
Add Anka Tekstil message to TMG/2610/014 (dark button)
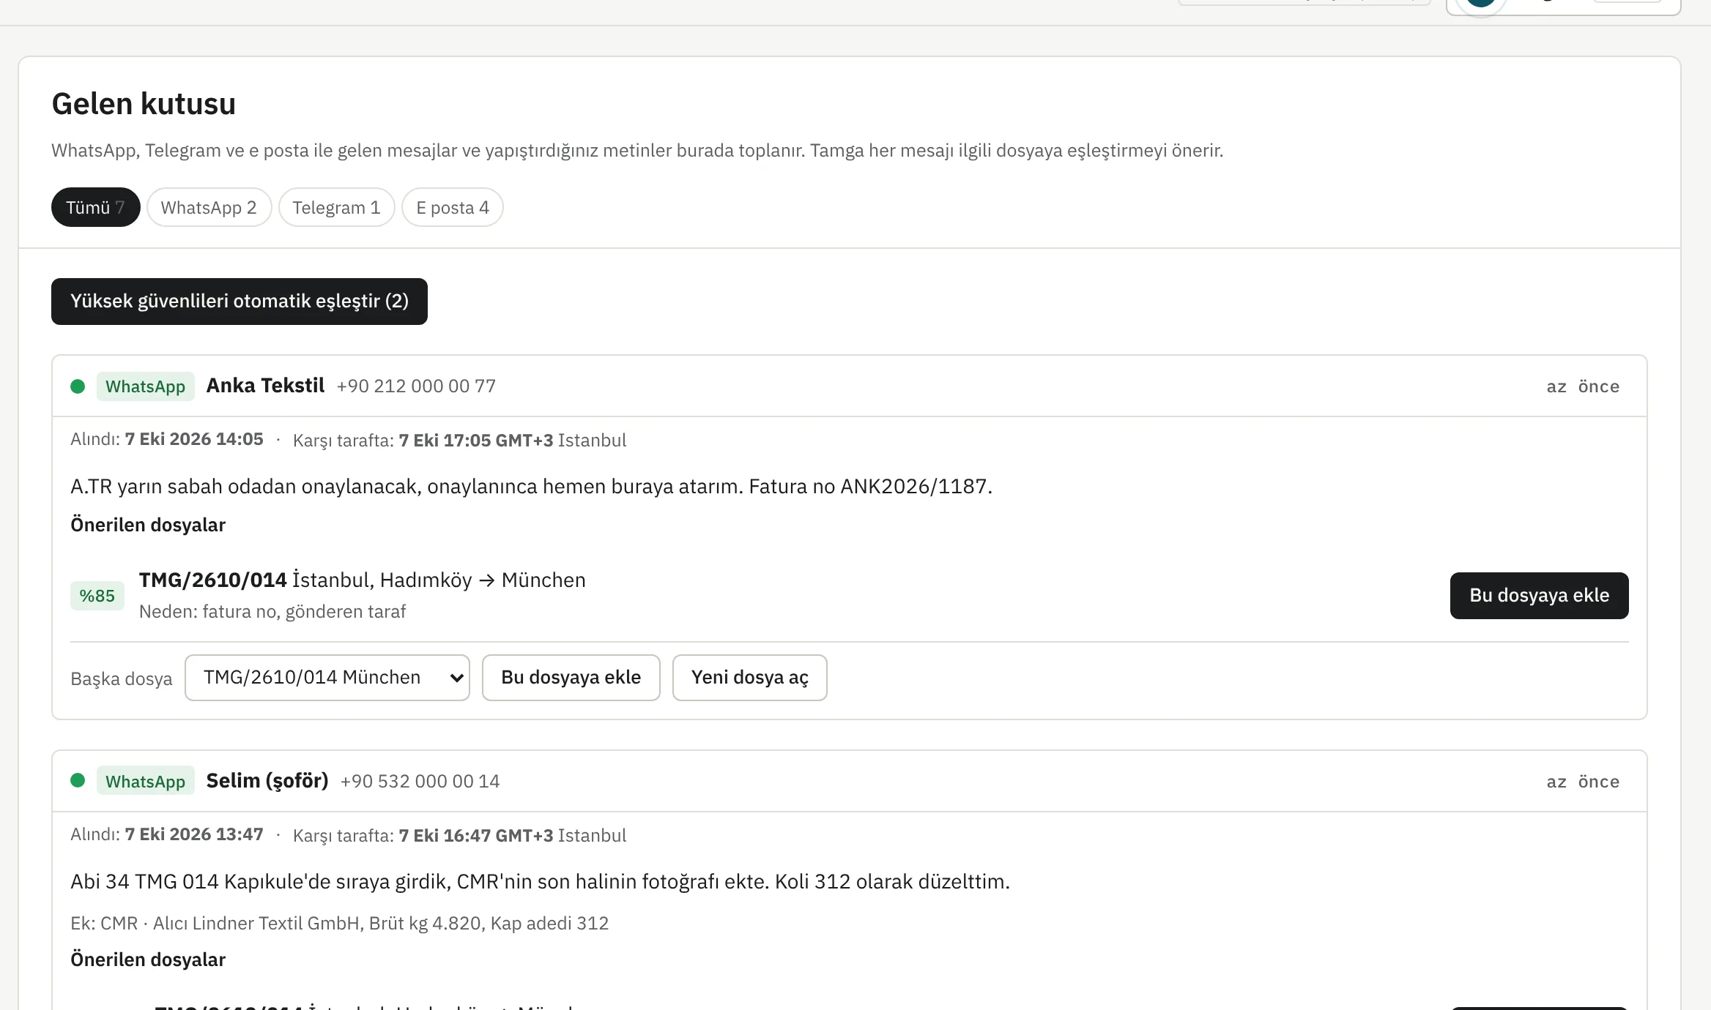pyautogui.click(x=1539, y=596)
